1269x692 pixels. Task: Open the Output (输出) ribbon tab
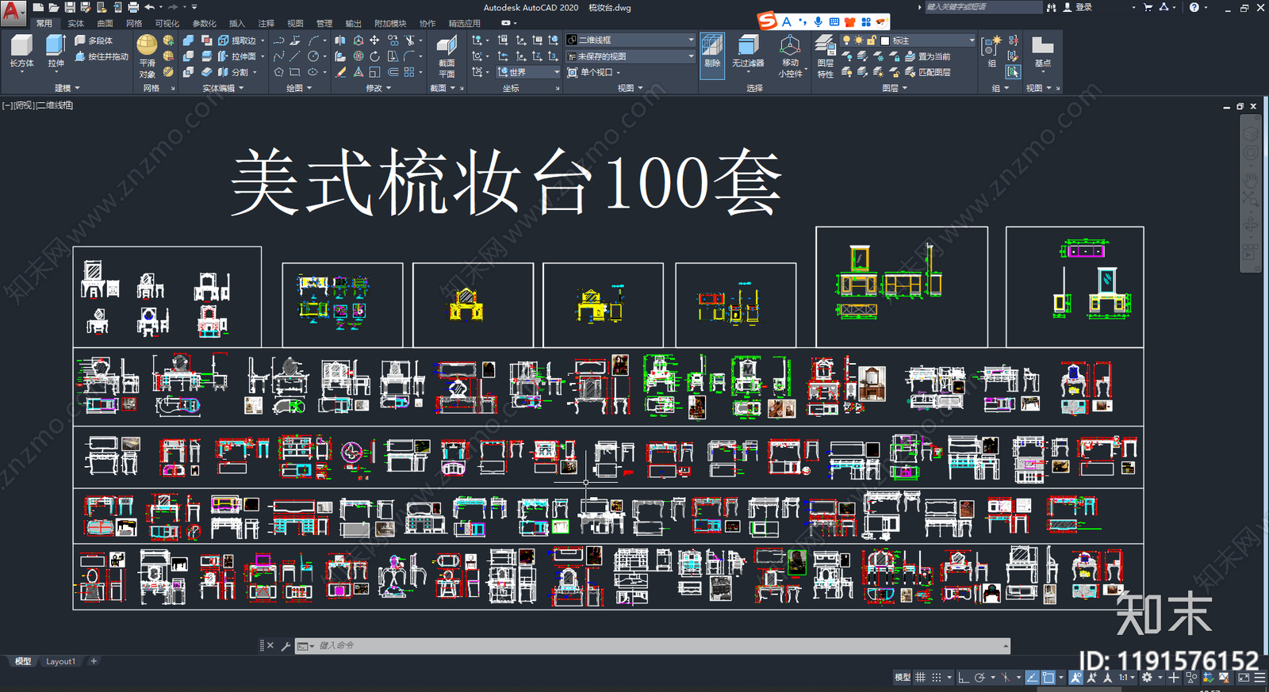click(x=354, y=24)
